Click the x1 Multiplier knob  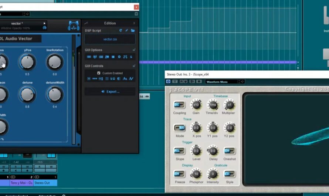[x=229, y=105]
